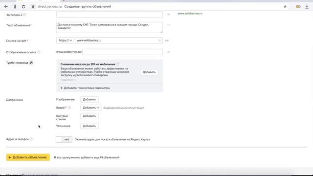The image size is (313, 176).
Task: Click into the Заголовок 2 input field
Action: [x=110, y=15]
